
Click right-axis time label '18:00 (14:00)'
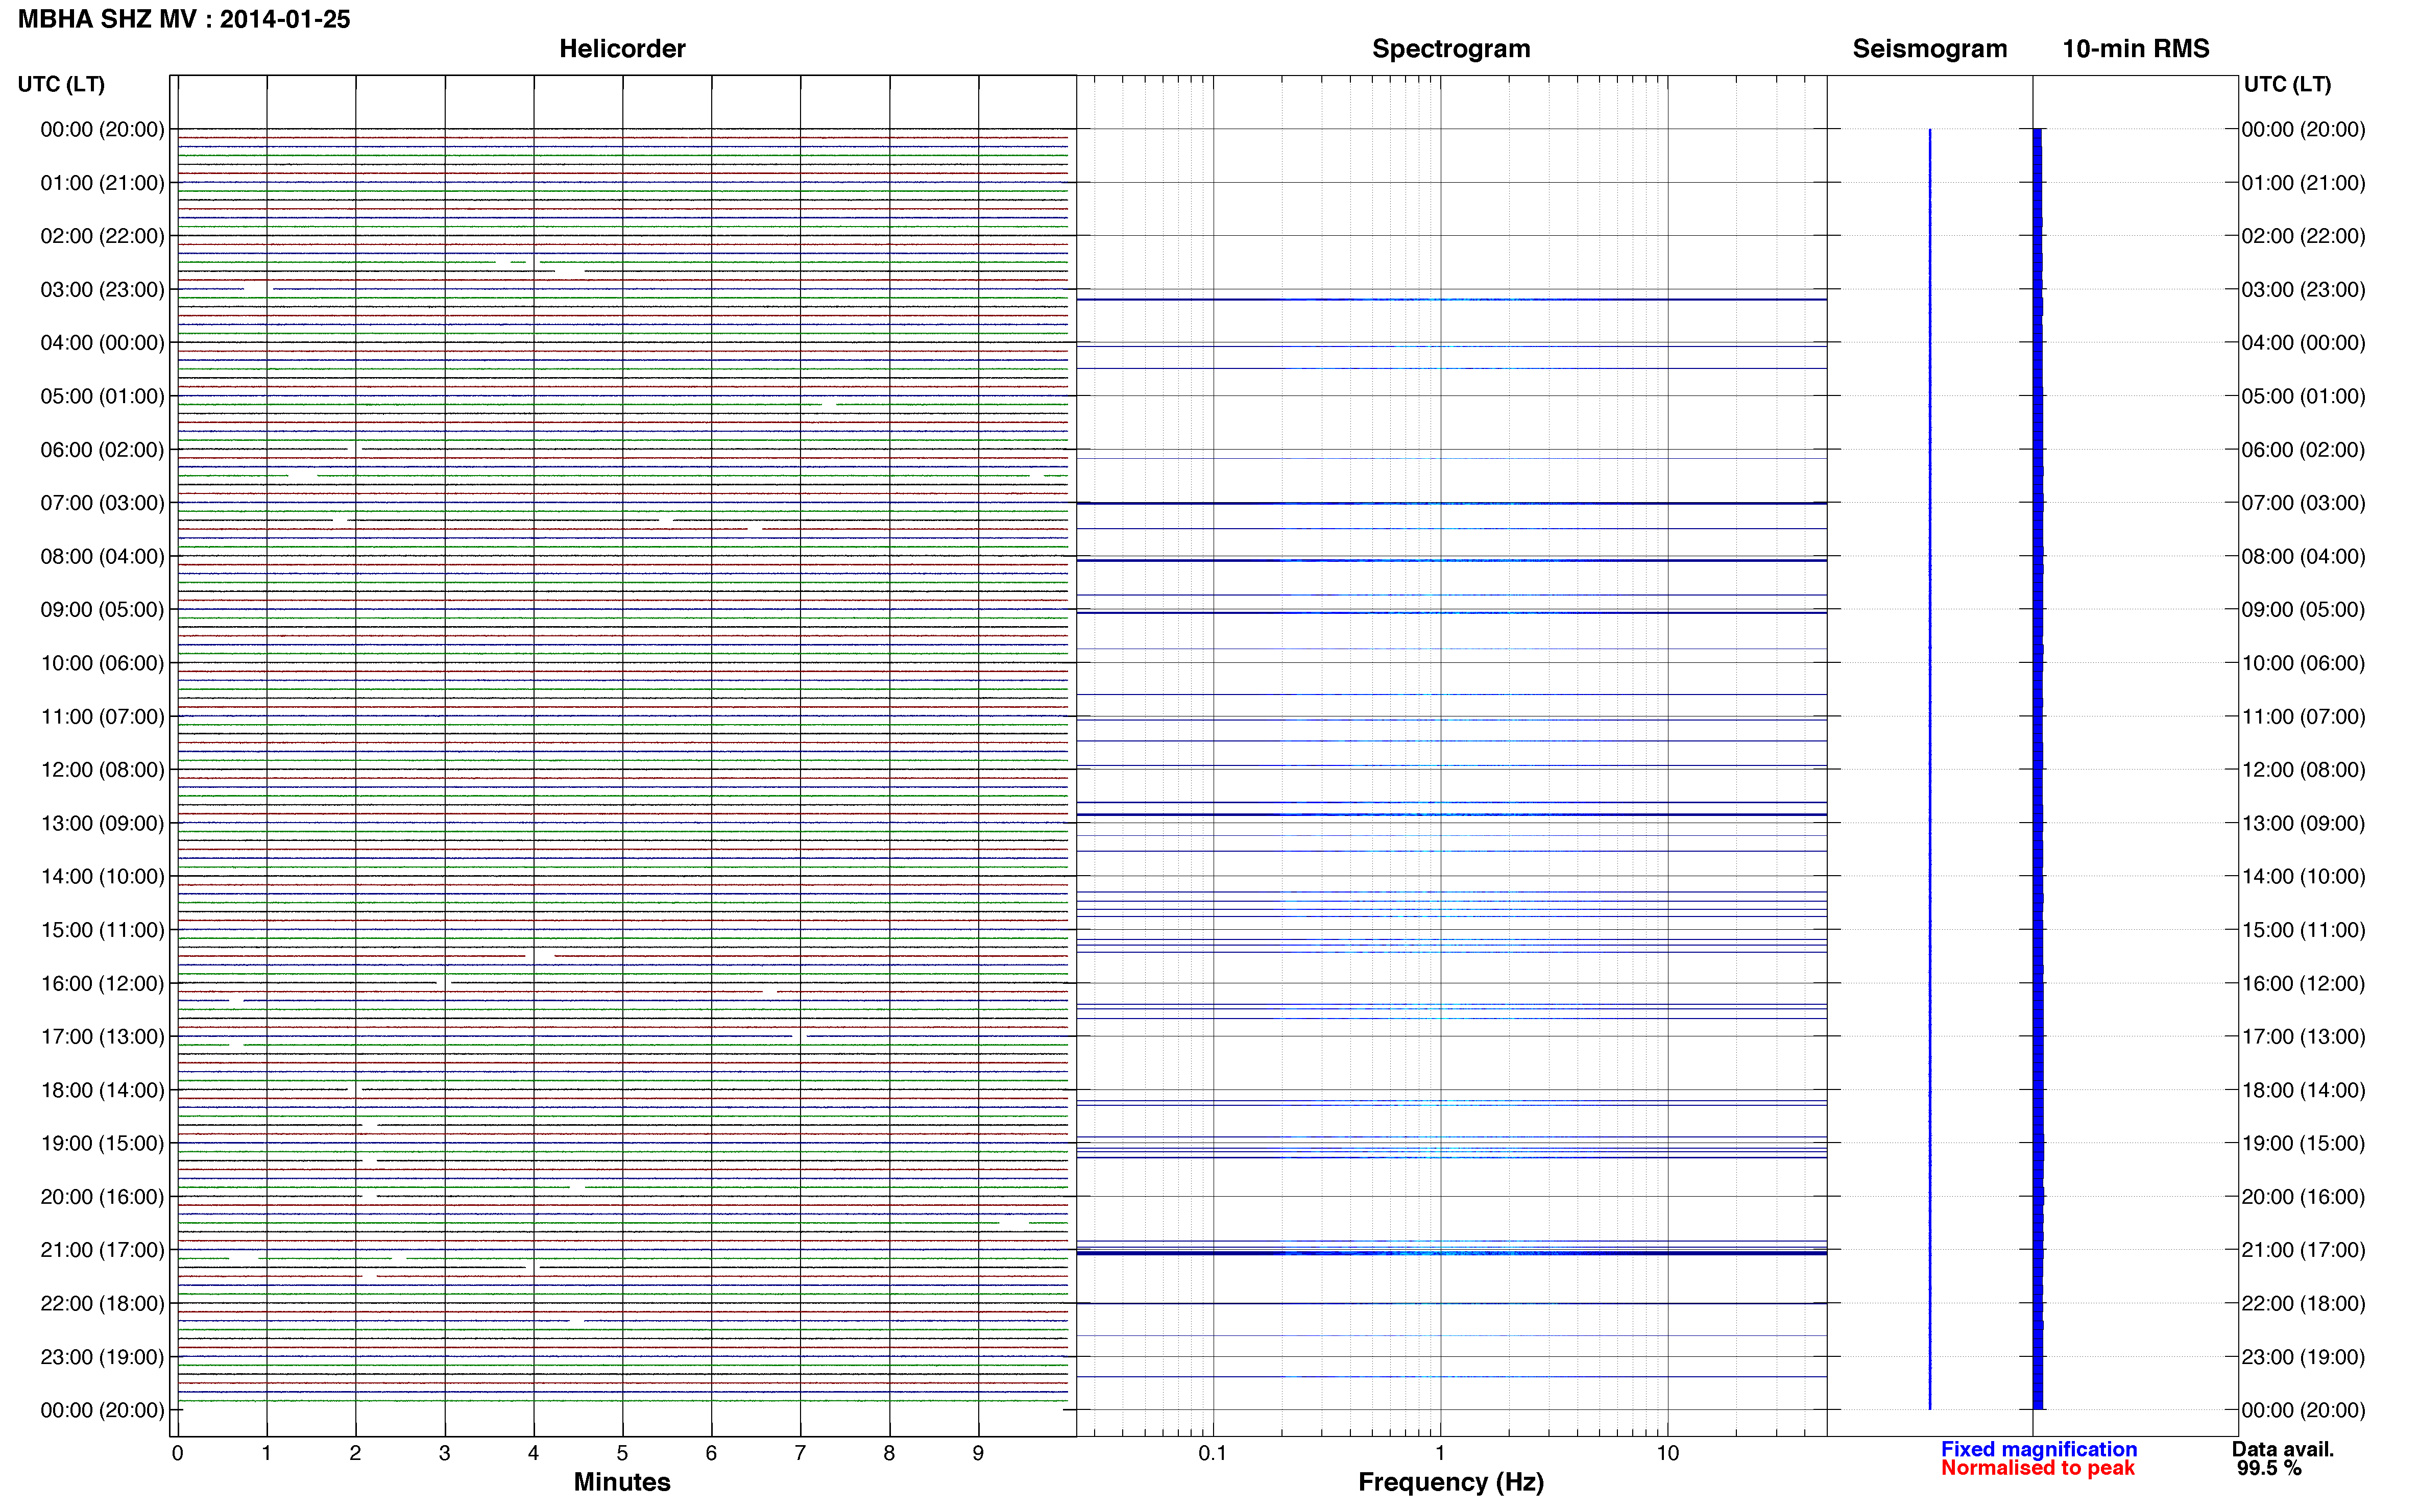tap(2303, 1090)
